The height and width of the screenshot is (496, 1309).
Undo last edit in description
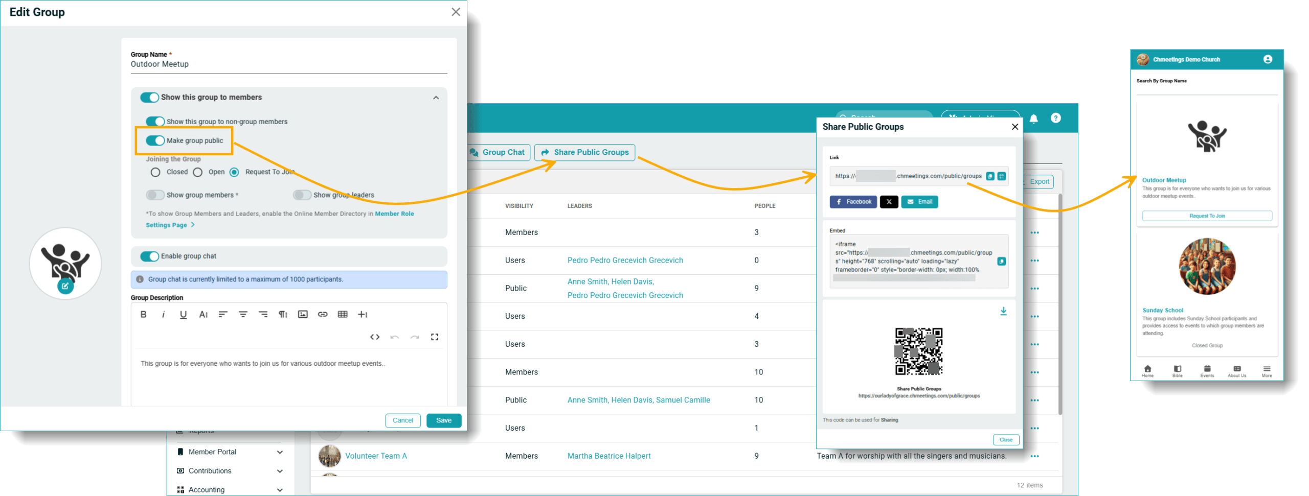click(x=395, y=337)
